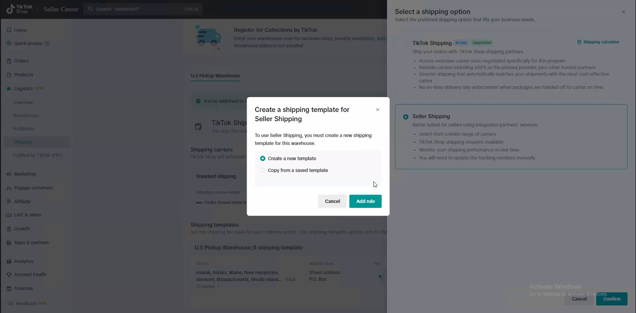Cancel the shipping template dialog
This screenshot has width=636, height=313.
[x=332, y=201]
